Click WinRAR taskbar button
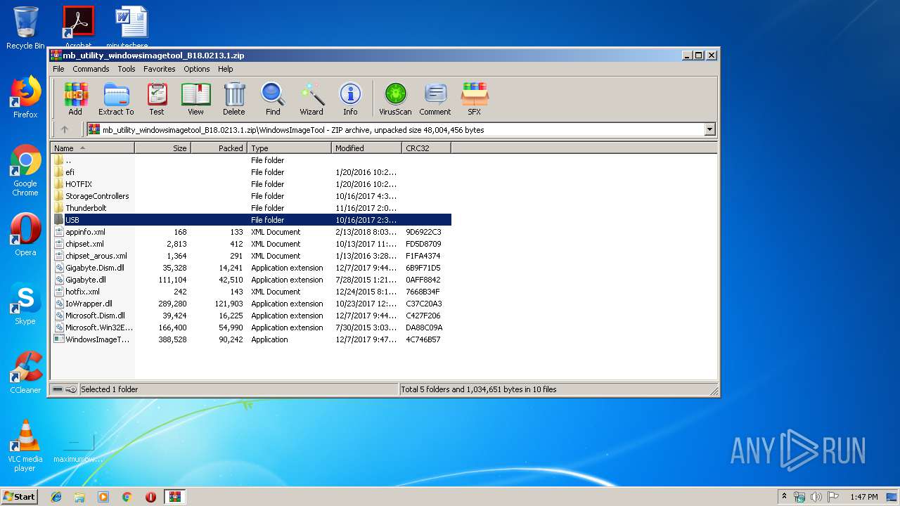 point(174,497)
